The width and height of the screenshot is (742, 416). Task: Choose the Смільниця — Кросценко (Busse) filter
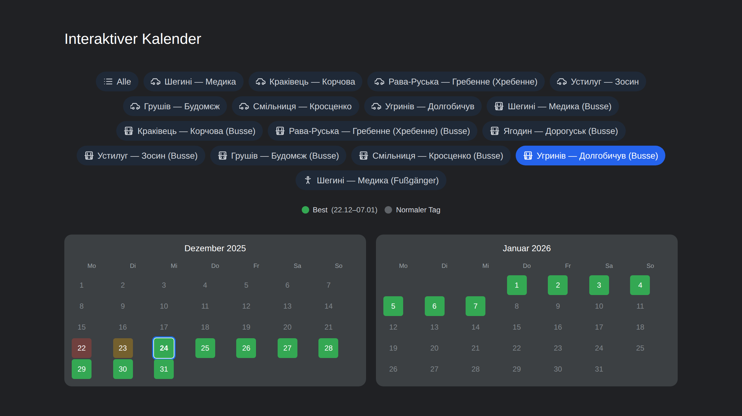(431, 156)
